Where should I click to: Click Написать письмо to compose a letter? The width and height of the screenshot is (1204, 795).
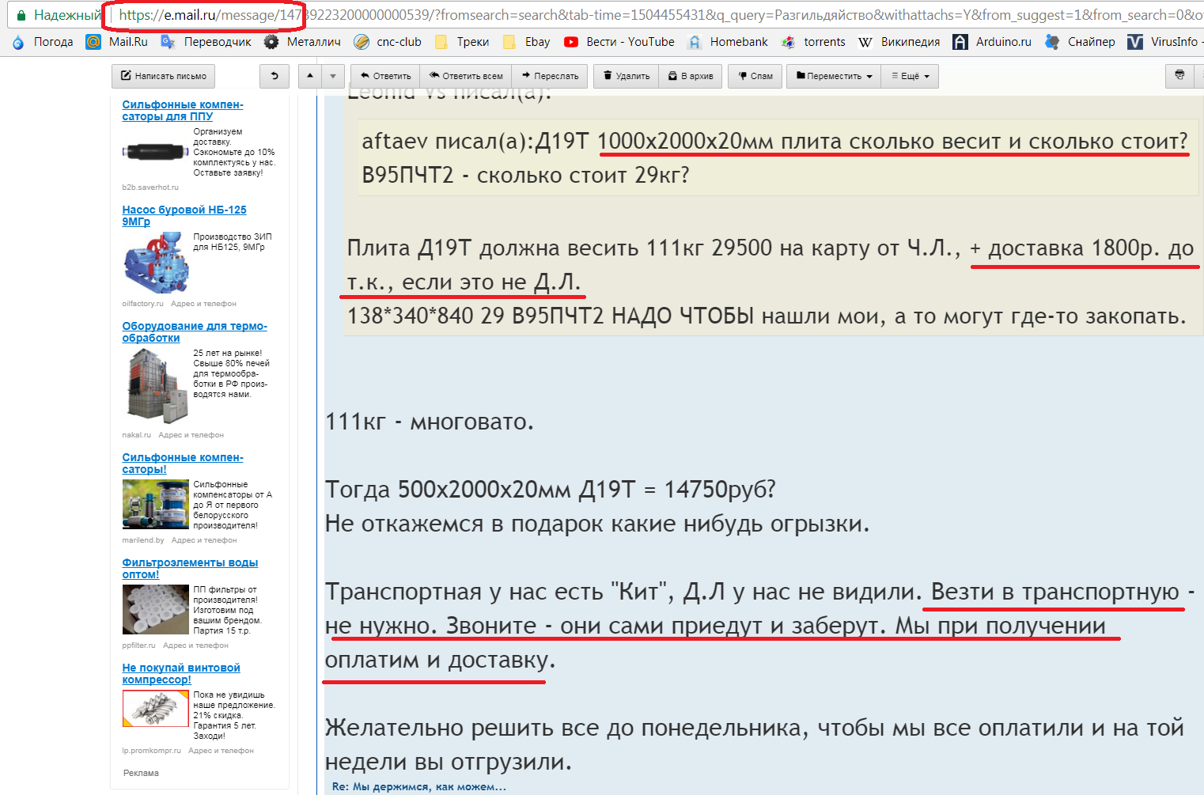(x=164, y=76)
